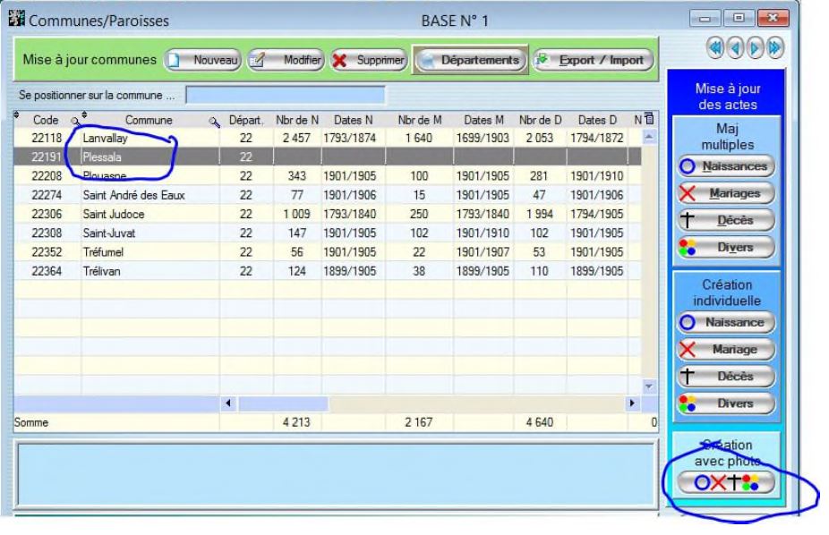Open Naissances under Maj multiples
The width and height of the screenshot is (829, 535).
pyautogui.click(x=725, y=166)
